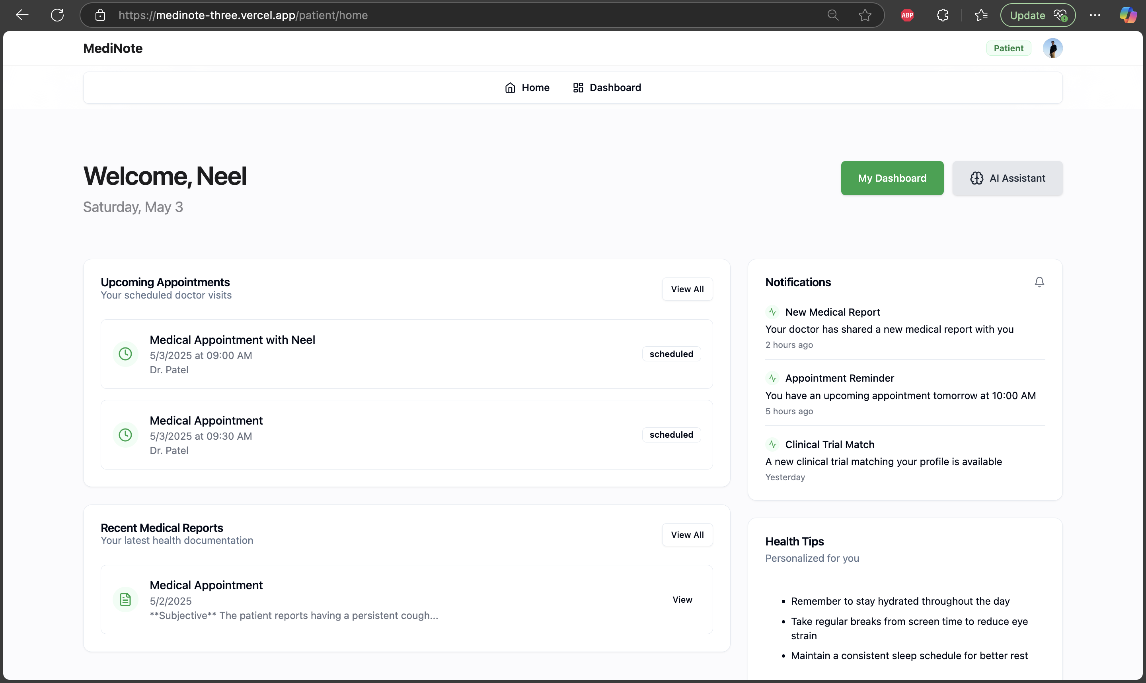Reload the page with refresh icon
Screen dimensions: 1146x683
(x=57, y=15)
